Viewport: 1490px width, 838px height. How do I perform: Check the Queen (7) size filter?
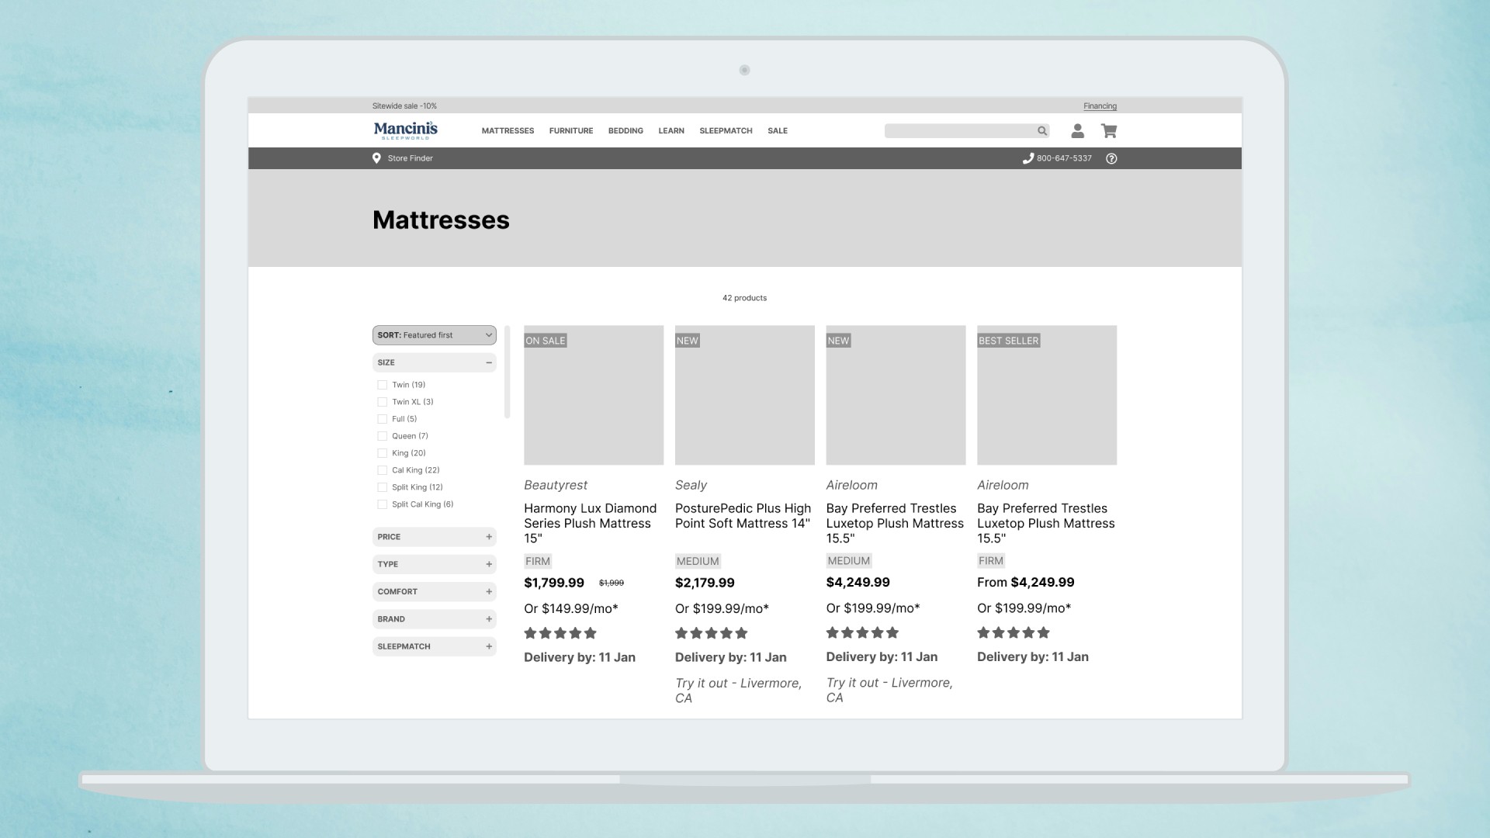(x=382, y=436)
